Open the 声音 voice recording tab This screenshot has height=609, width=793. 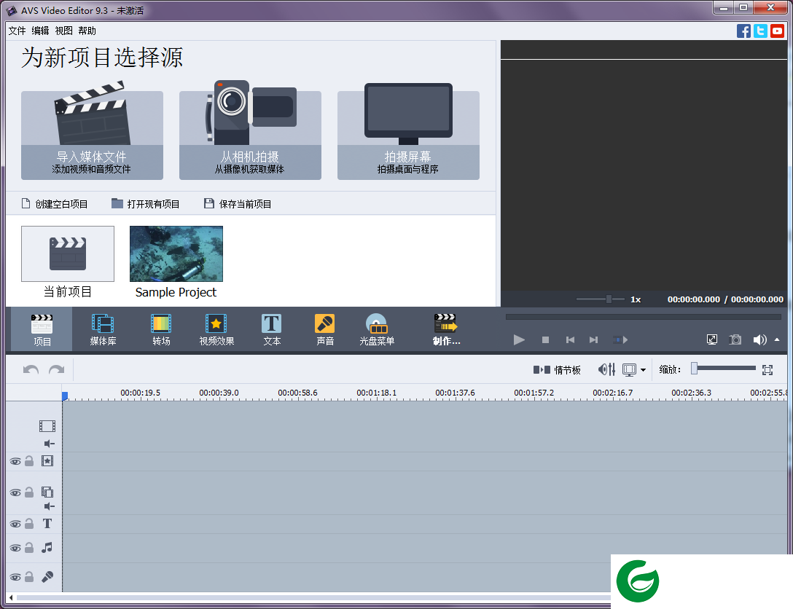324,329
